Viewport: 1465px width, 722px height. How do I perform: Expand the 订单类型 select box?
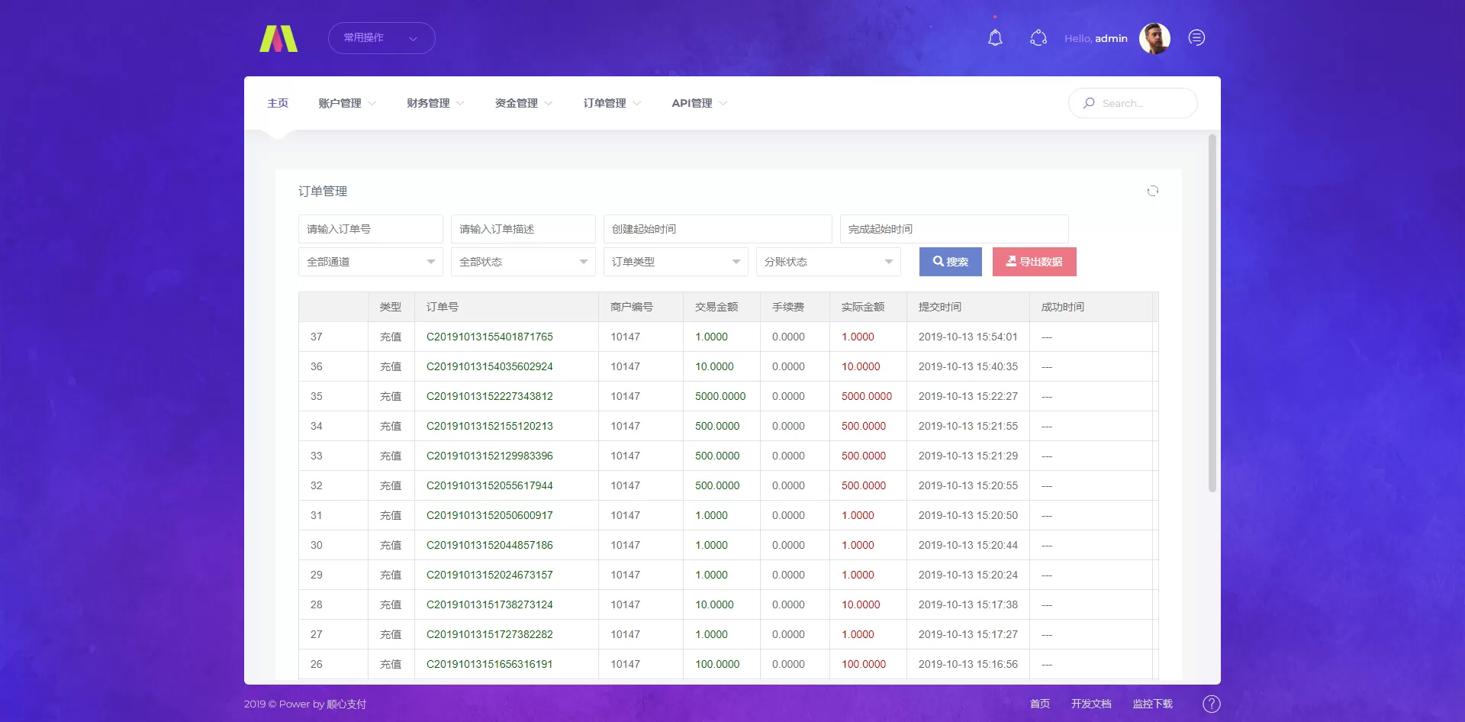[x=675, y=262]
